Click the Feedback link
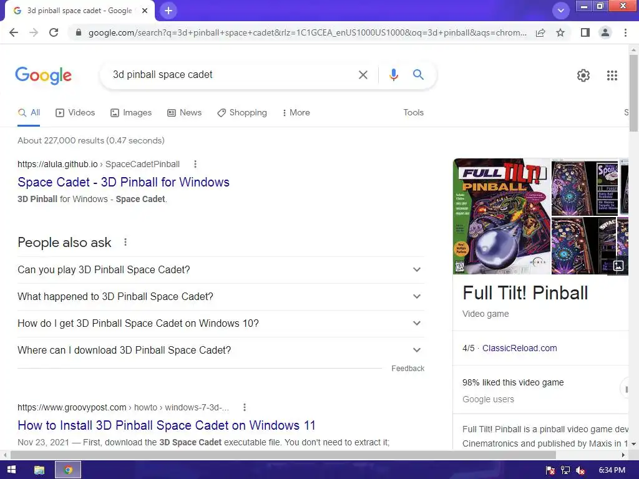 (x=407, y=369)
